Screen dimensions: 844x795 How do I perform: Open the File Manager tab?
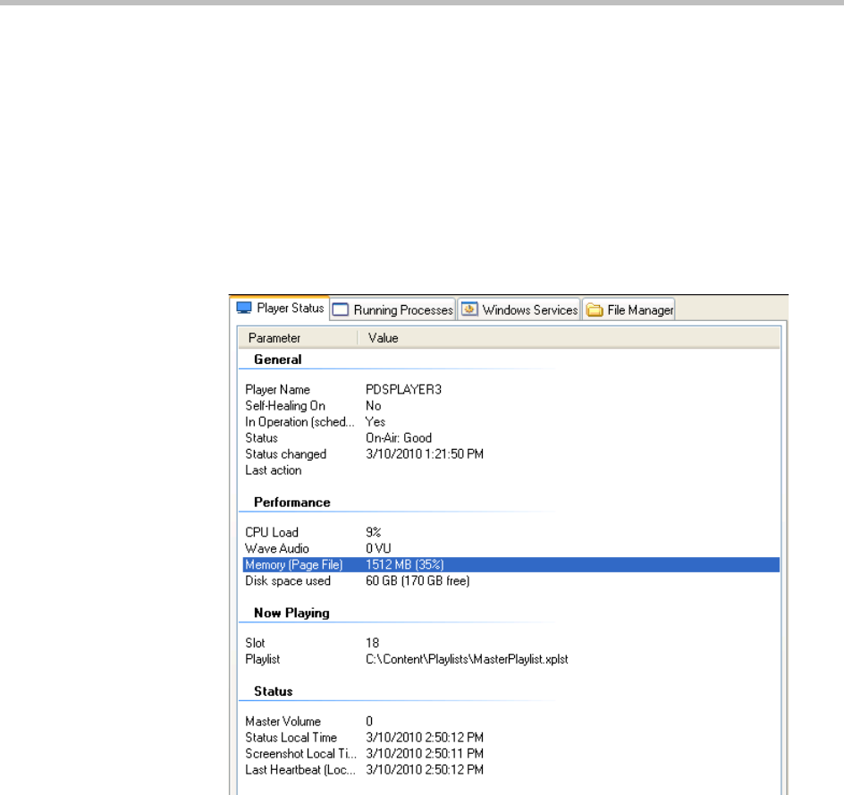639,310
